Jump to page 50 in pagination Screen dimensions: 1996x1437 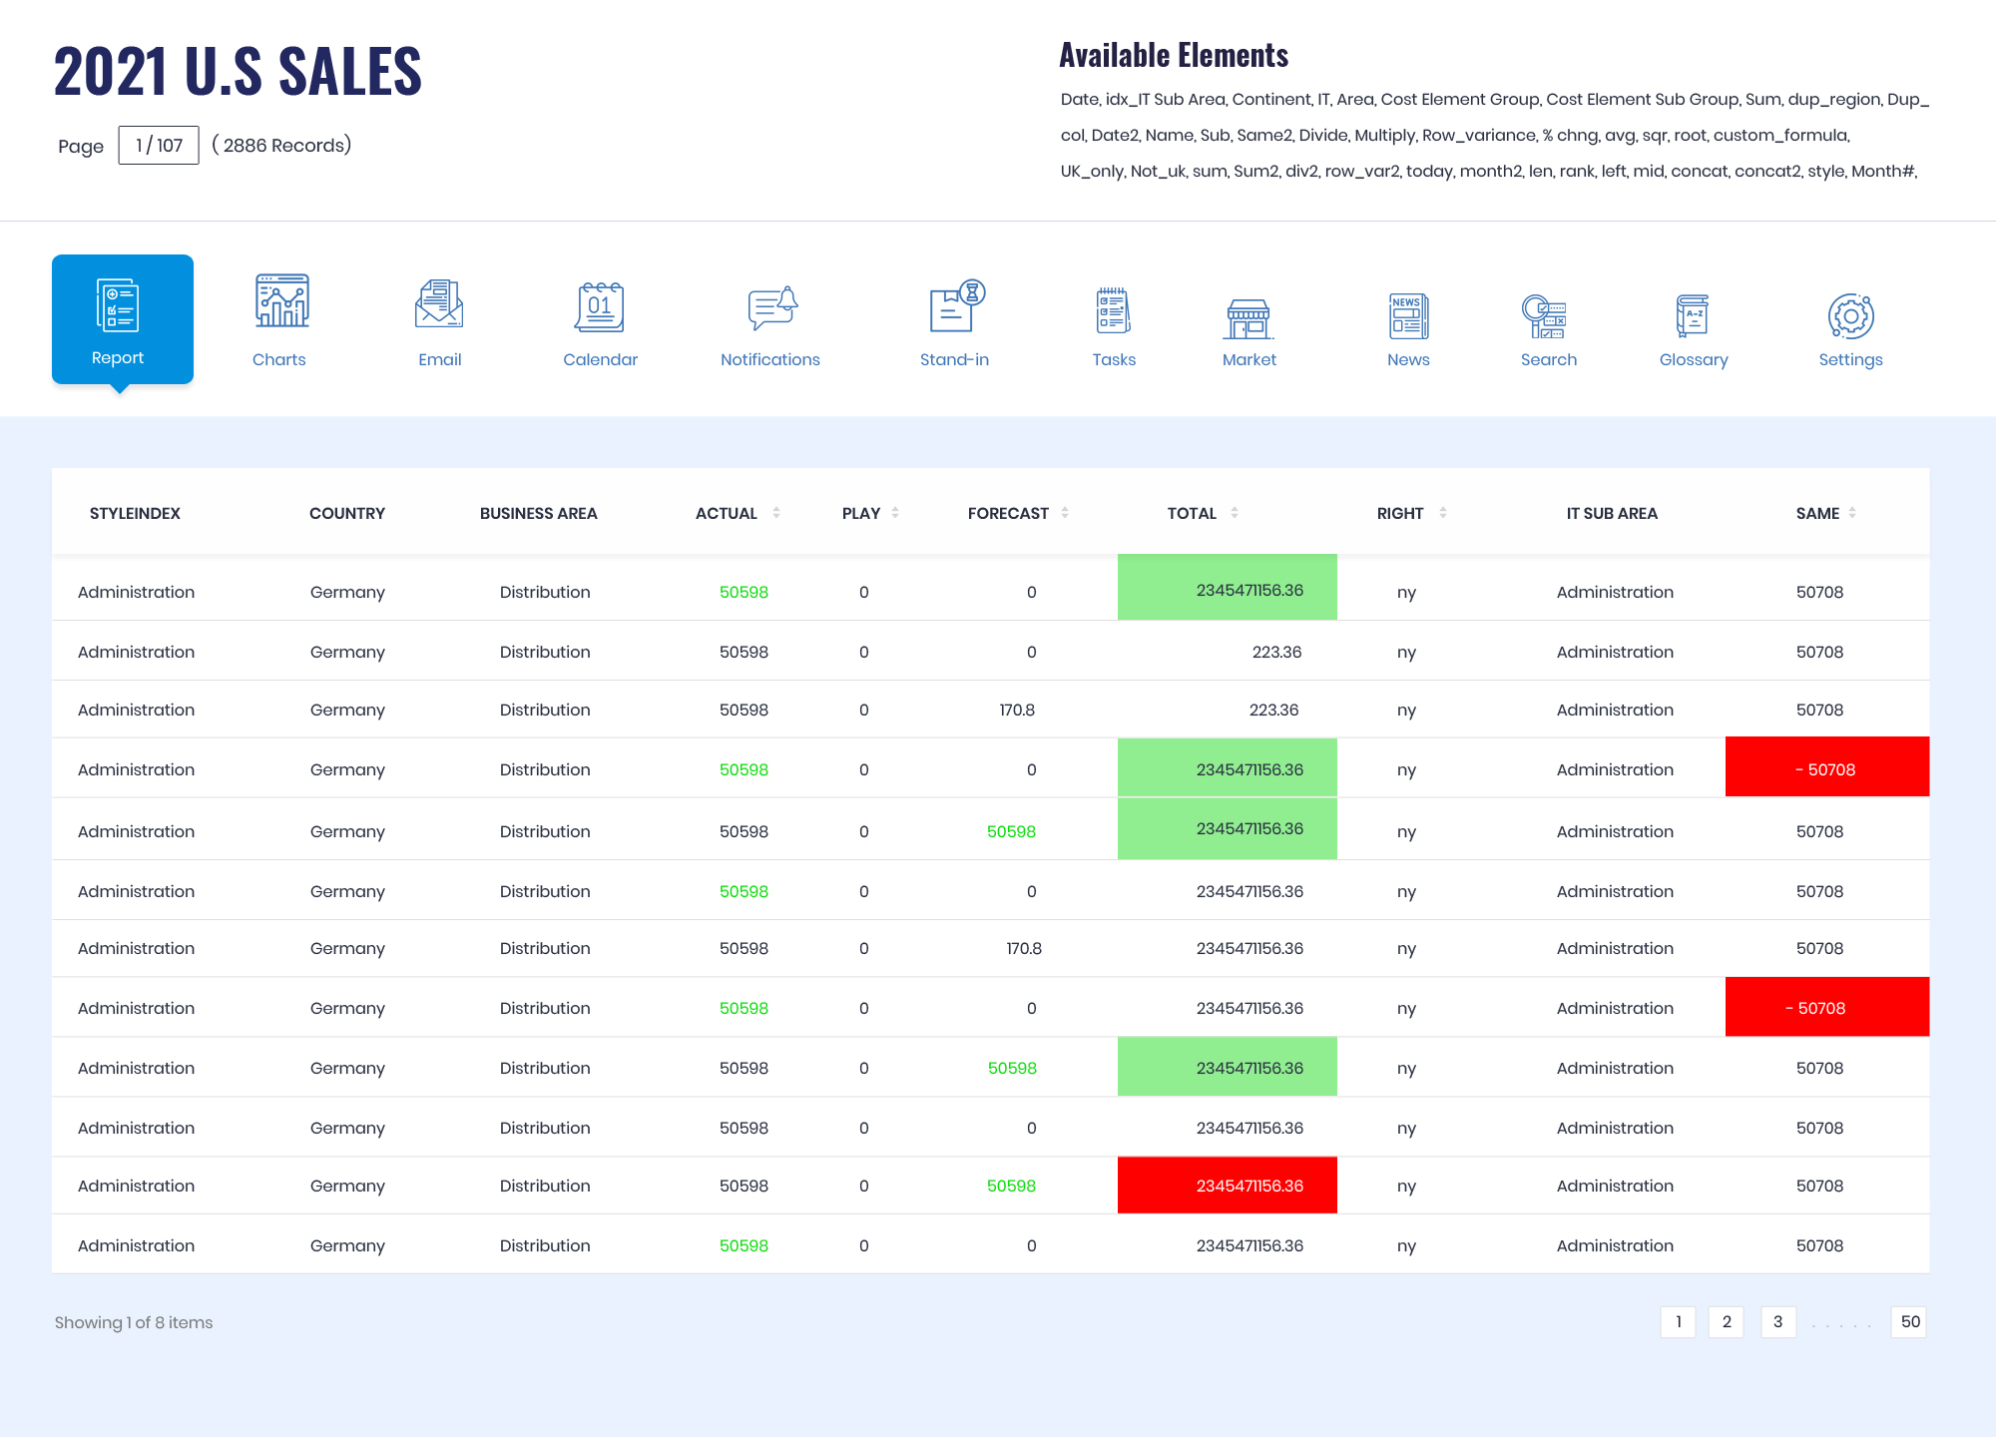coord(1909,1322)
